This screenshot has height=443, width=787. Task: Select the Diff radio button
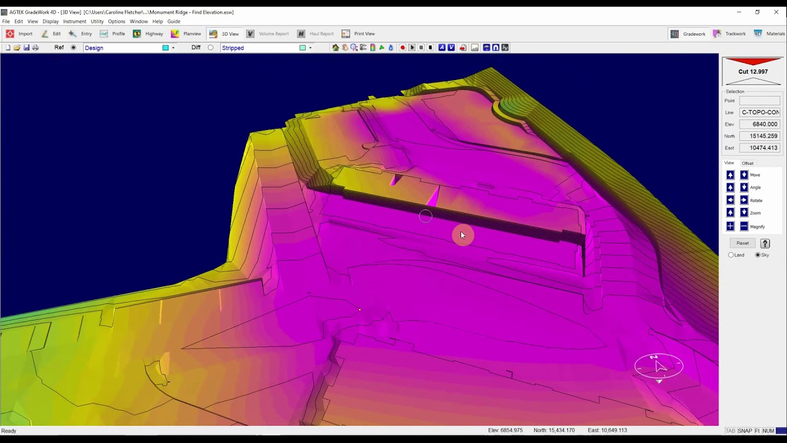[210, 47]
